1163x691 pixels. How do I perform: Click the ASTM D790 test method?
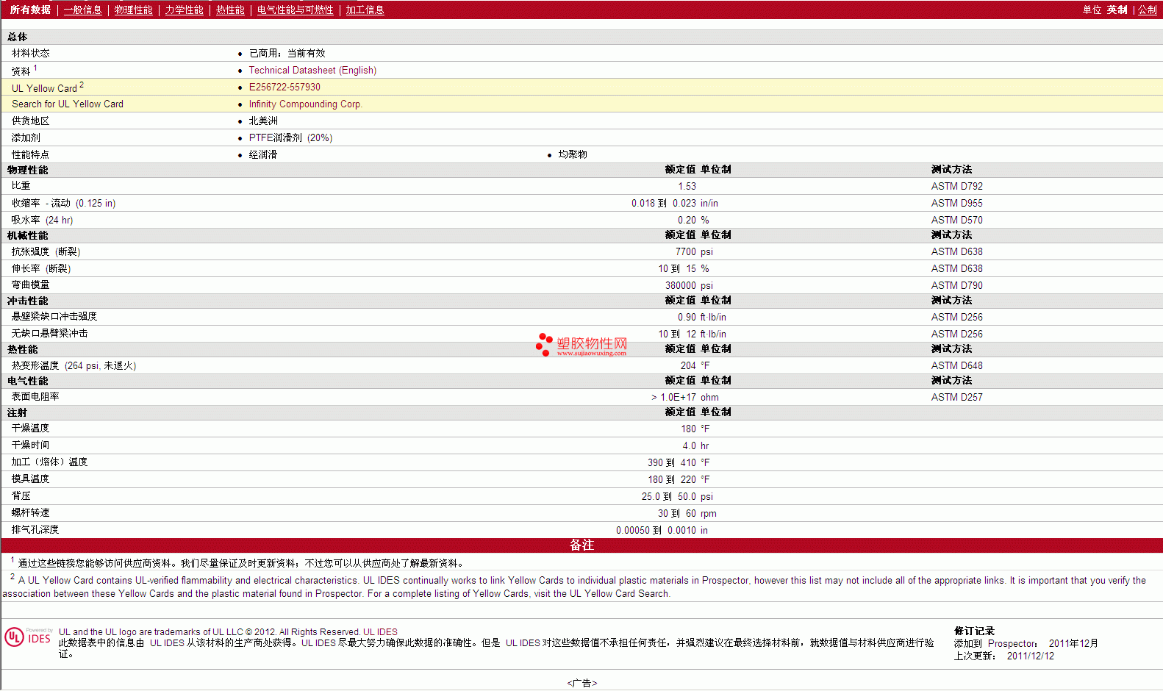coord(956,285)
